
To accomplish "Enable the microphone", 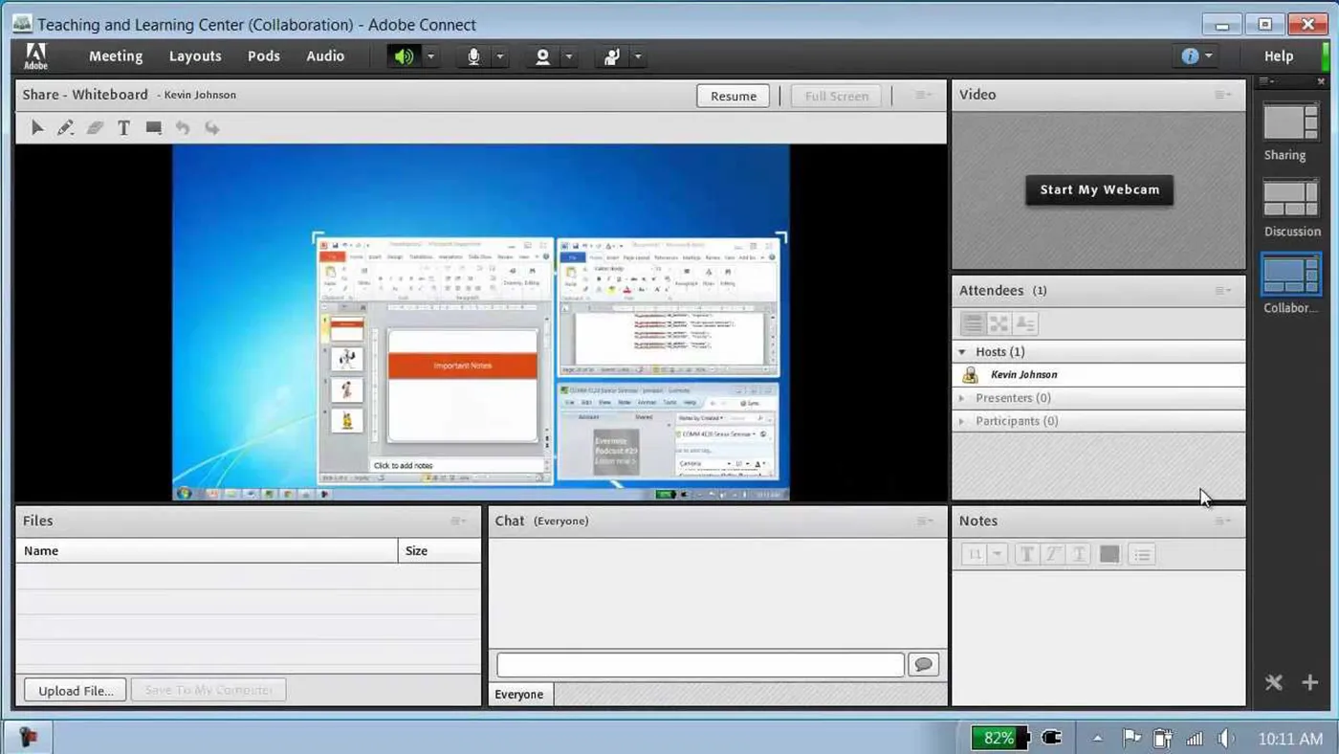I will point(472,55).
